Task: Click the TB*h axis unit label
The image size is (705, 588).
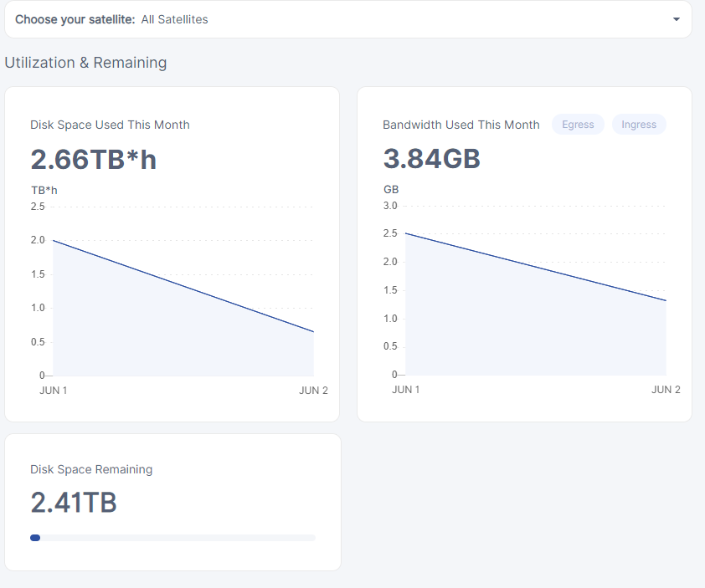Action: pyautogui.click(x=44, y=190)
